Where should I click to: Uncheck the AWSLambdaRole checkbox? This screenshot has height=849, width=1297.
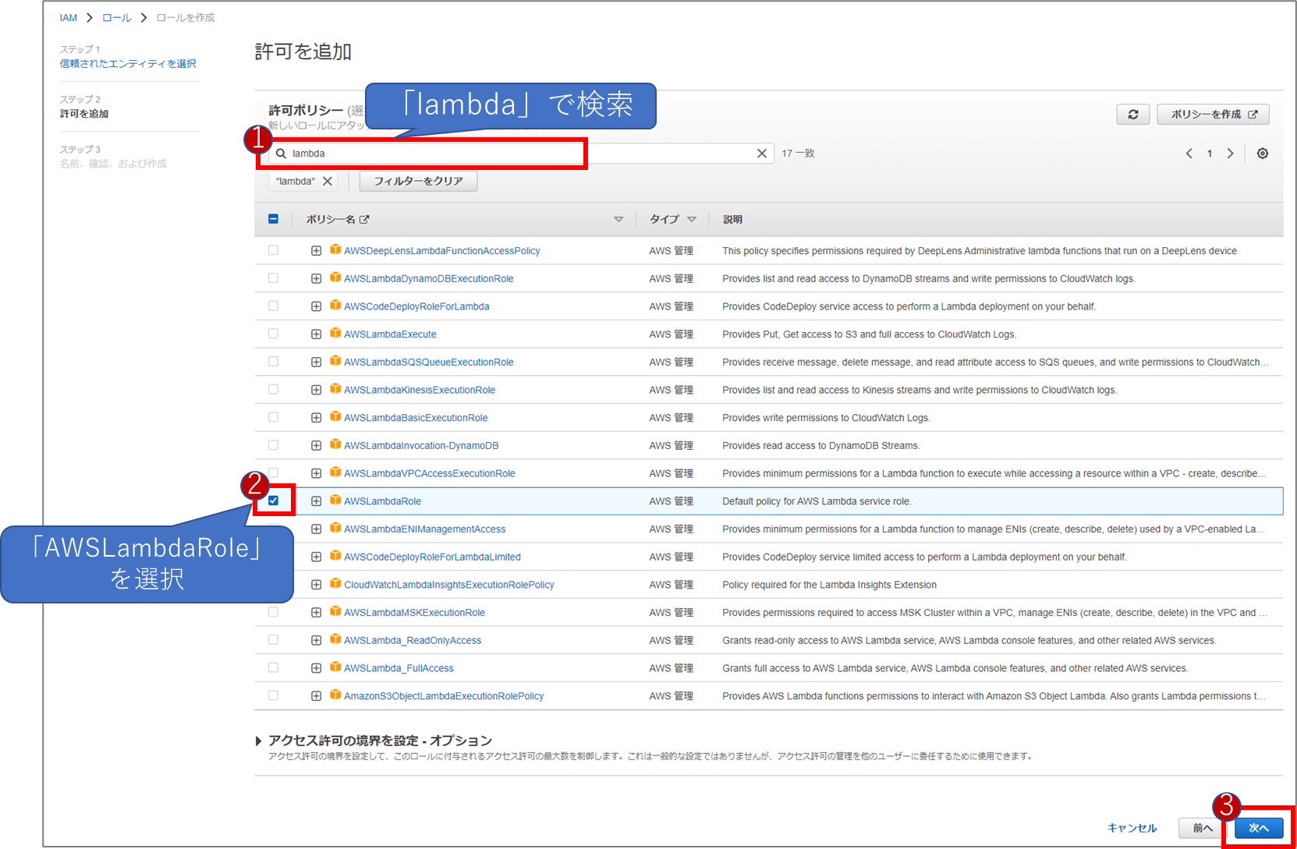(x=273, y=501)
